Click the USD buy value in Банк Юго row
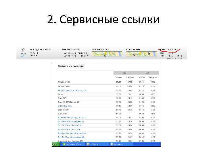Viewport: 207px width, 155px height. pos(118,114)
